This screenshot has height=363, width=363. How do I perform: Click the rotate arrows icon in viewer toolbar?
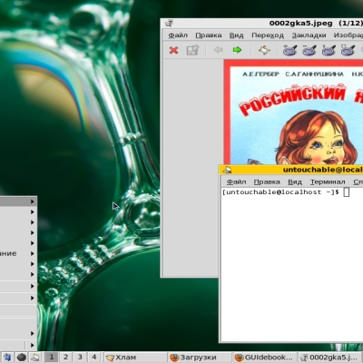[x=264, y=50]
